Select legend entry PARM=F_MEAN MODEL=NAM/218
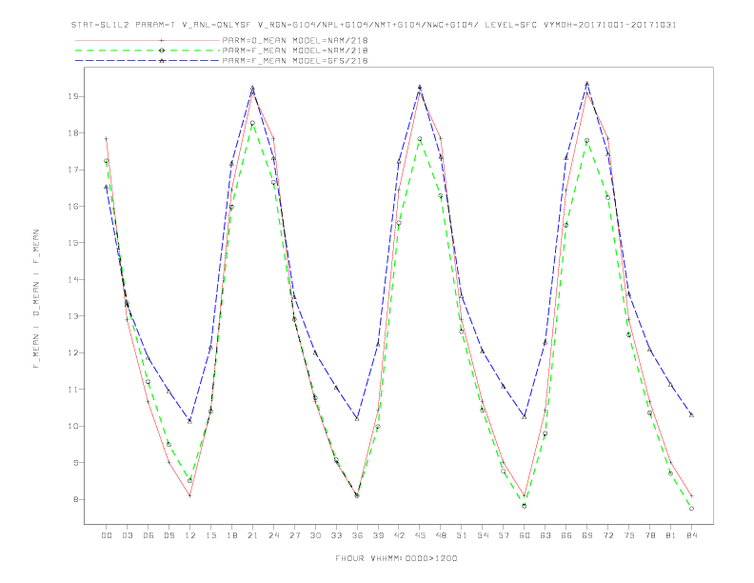754x583 pixels. pyautogui.click(x=295, y=50)
